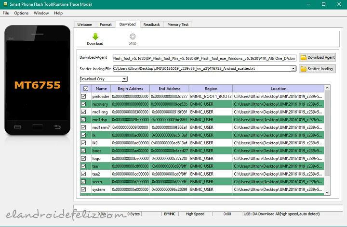Uncheck the tee2 partition checkbox
Image resolution: width=347 pixels, height=227 pixels.
[83, 174]
